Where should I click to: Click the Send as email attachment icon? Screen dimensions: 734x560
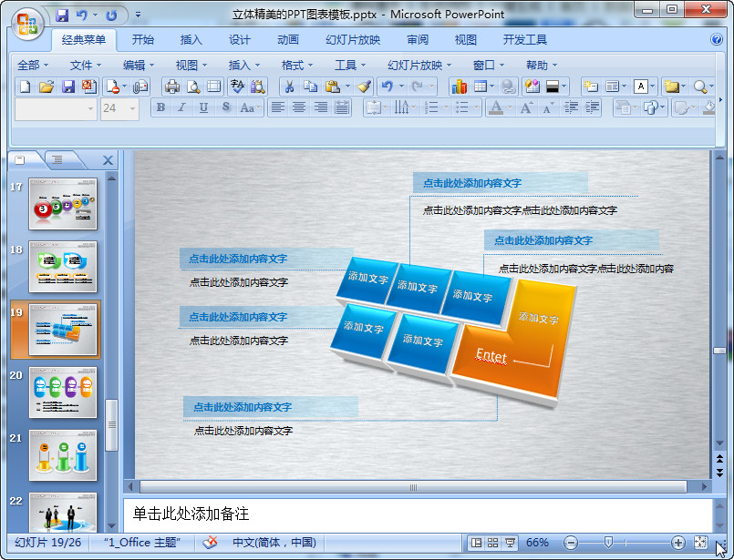140,87
